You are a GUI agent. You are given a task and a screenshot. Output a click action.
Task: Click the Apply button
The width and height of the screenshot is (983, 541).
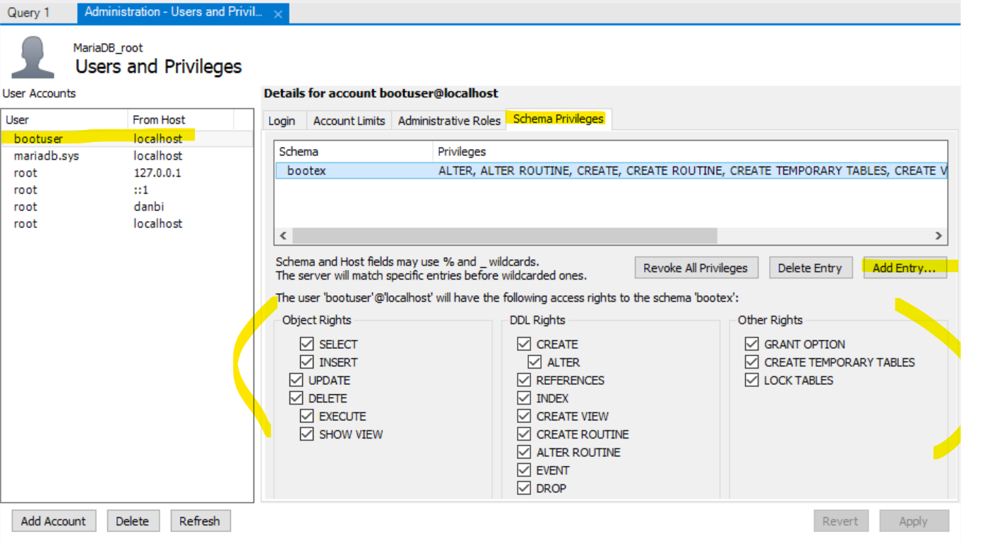pyautogui.click(x=913, y=521)
